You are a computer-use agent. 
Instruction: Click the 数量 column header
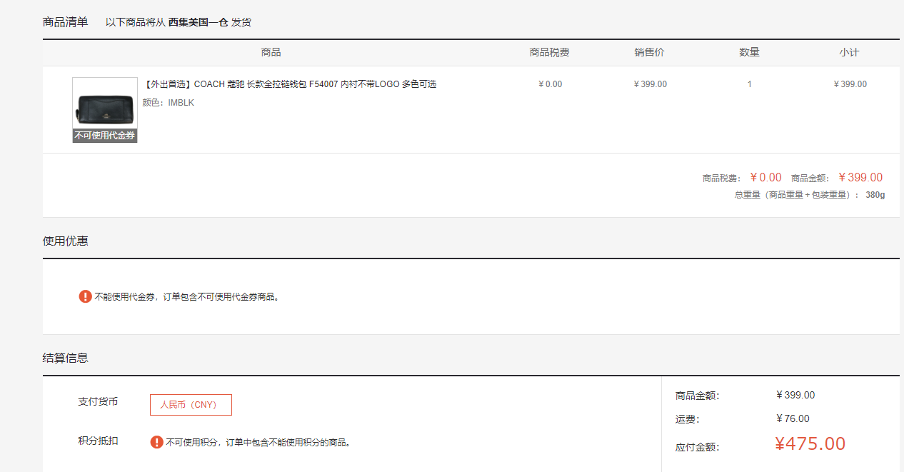(x=749, y=53)
